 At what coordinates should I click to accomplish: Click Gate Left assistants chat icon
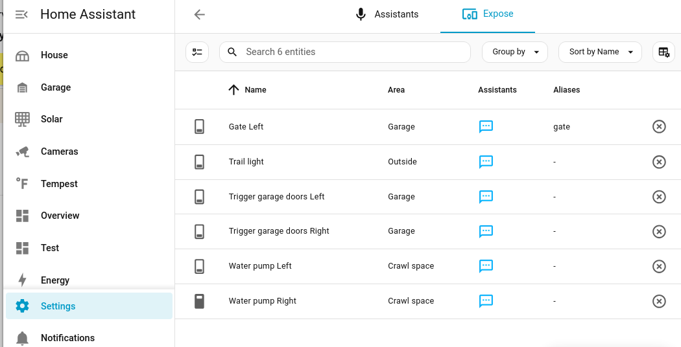pos(486,127)
